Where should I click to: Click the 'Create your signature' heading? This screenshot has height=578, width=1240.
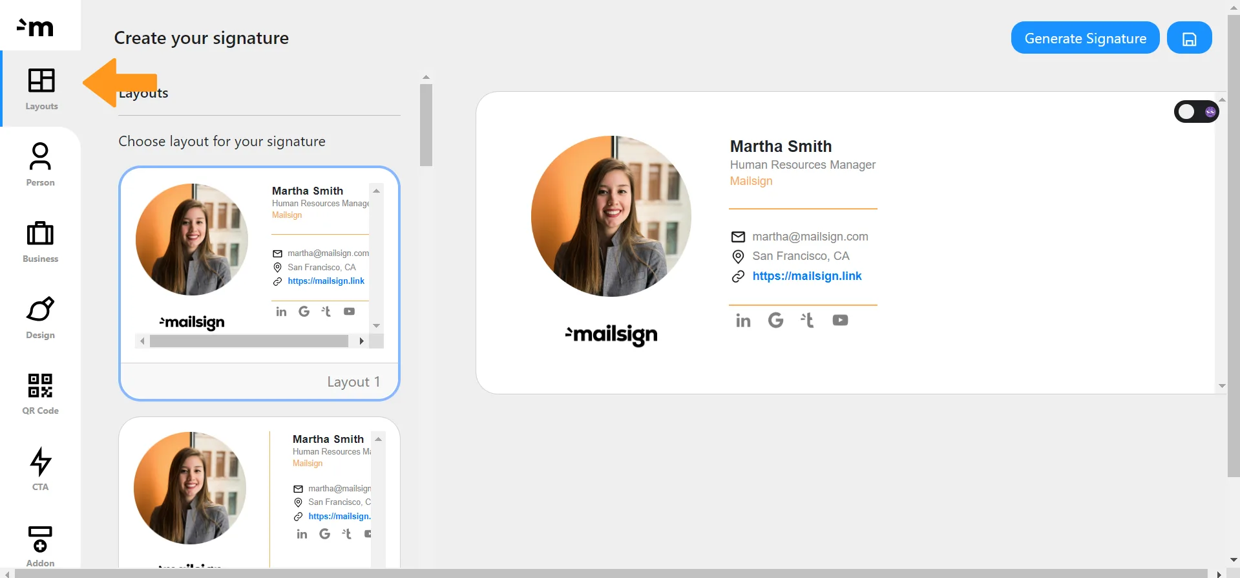click(x=202, y=38)
